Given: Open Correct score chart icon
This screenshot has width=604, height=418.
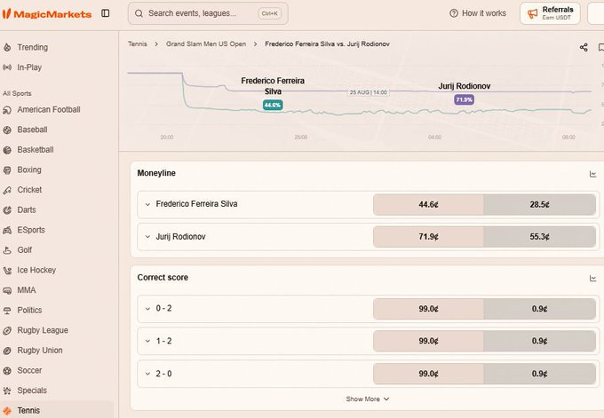Looking at the screenshot, I should 592,278.
